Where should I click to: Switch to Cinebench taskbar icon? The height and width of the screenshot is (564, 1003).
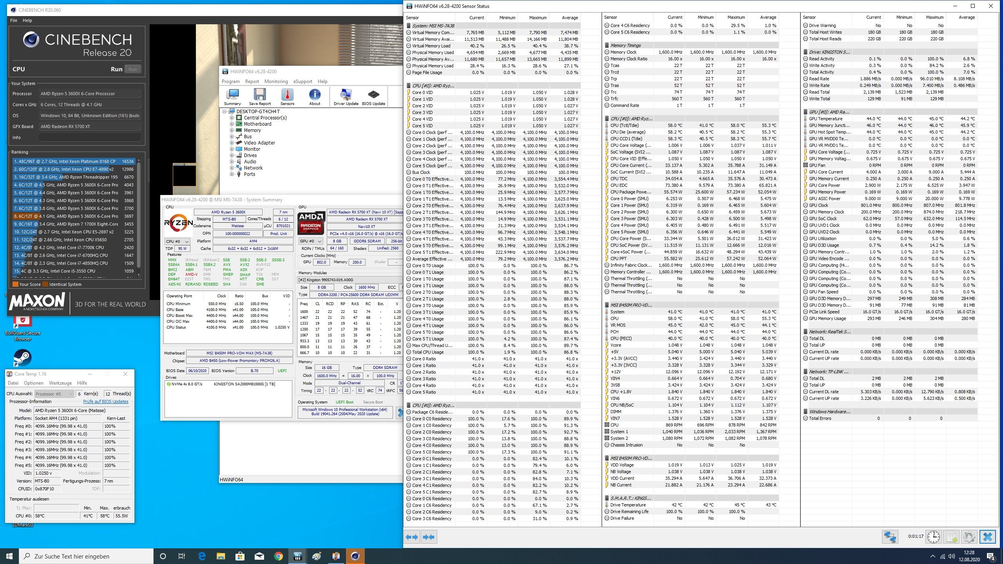click(x=355, y=556)
